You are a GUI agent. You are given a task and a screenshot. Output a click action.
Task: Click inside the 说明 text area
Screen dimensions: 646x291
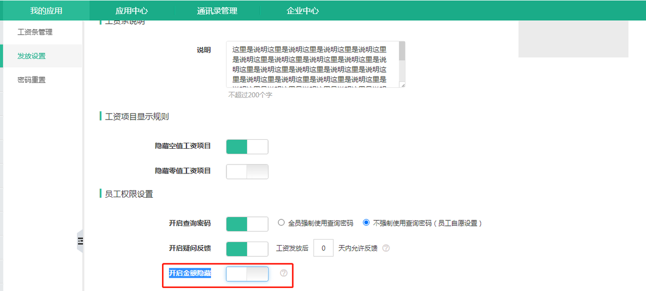pyautogui.click(x=312, y=64)
